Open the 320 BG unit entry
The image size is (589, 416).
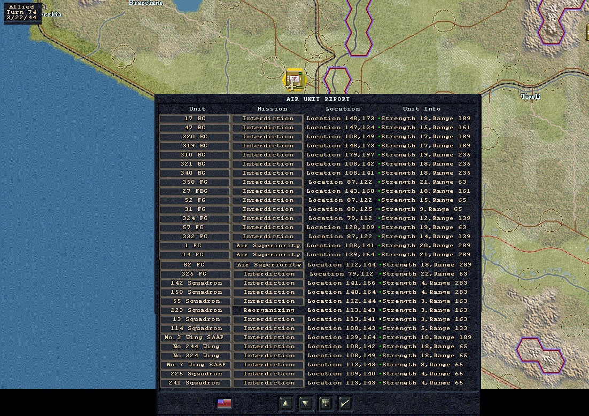(x=195, y=137)
